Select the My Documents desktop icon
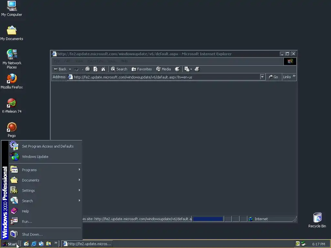 pyautogui.click(x=12, y=33)
